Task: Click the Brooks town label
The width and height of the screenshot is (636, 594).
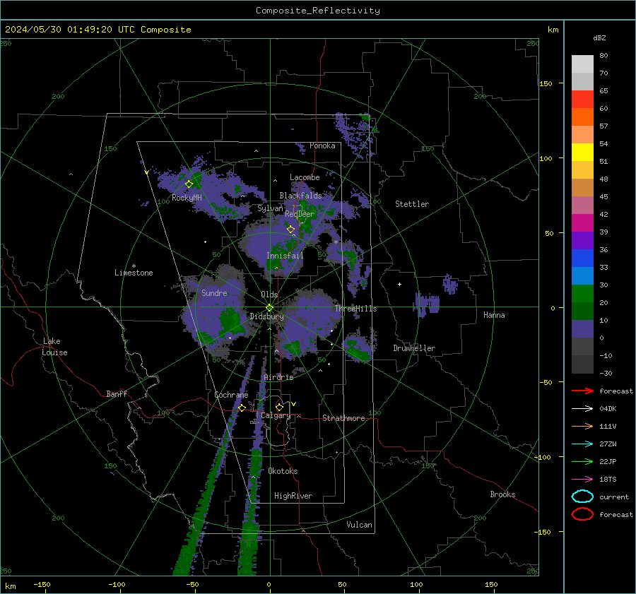Action: (502, 494)
